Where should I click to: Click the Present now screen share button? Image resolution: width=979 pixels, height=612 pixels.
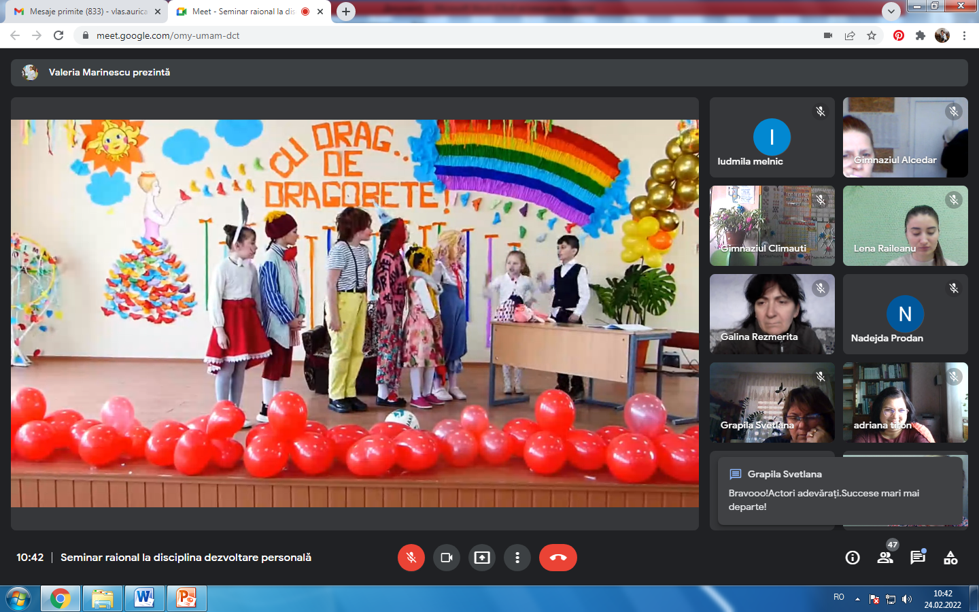point(482,558)
